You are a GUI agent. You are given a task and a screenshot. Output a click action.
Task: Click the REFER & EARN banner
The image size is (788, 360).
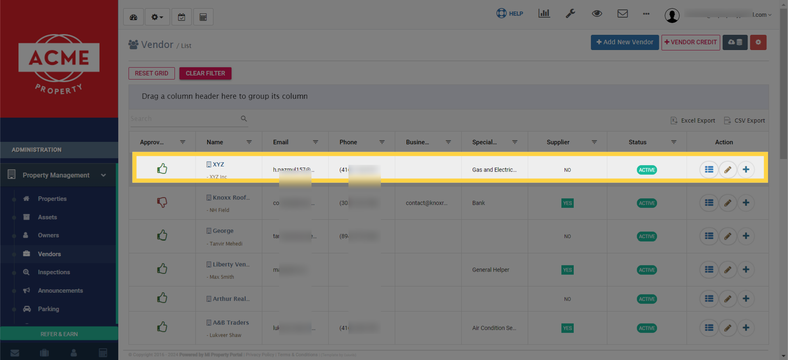click(59, 334)
